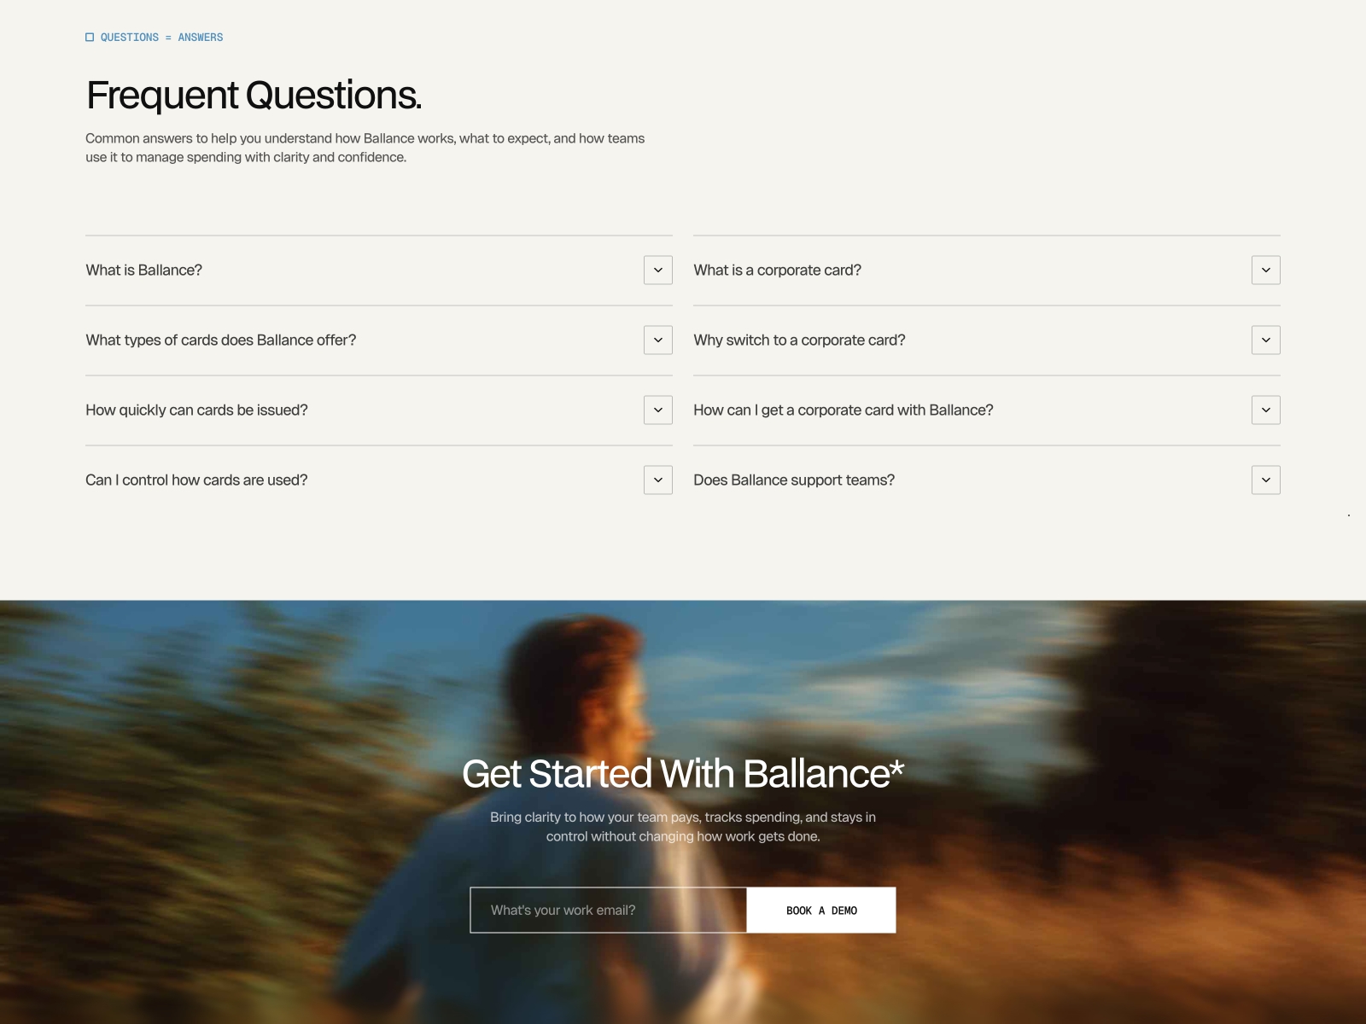Expand "Why switch to a corporate card?"
Viewport: 1366px width, 1024px height.
1266,340
